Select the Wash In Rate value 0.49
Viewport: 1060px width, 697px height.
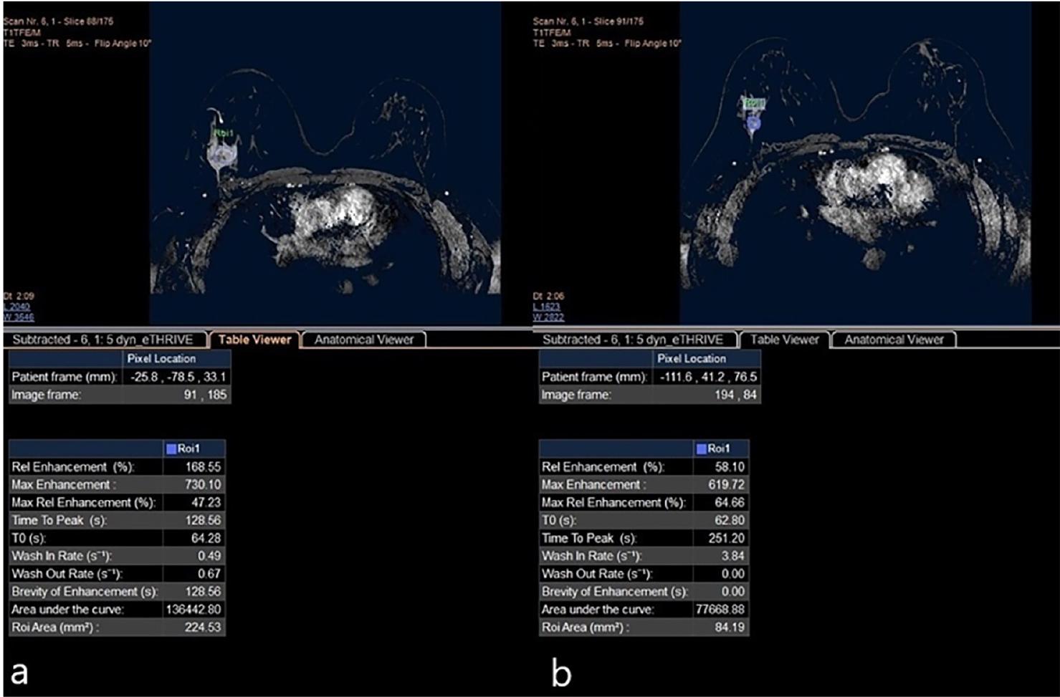coord(209,556)
